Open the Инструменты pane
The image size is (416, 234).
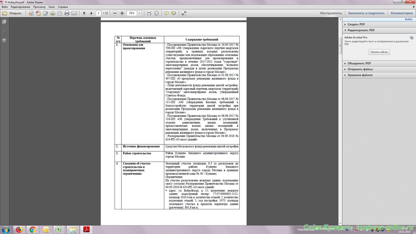pos(331,13)
